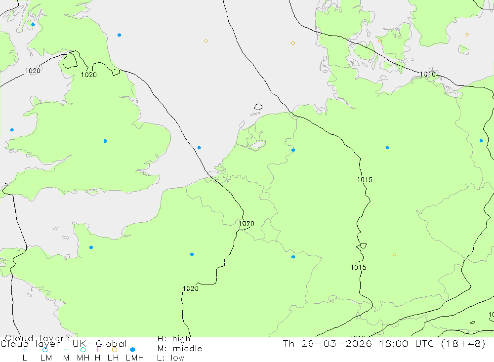
Task: Click the filled blue LMH legend symbol
Action: pyautogui.click(x=132, y=350)
